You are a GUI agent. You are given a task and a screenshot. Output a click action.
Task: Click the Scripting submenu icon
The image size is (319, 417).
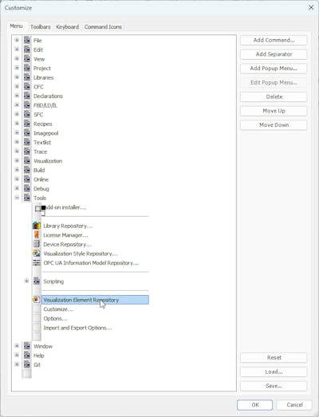37,281
